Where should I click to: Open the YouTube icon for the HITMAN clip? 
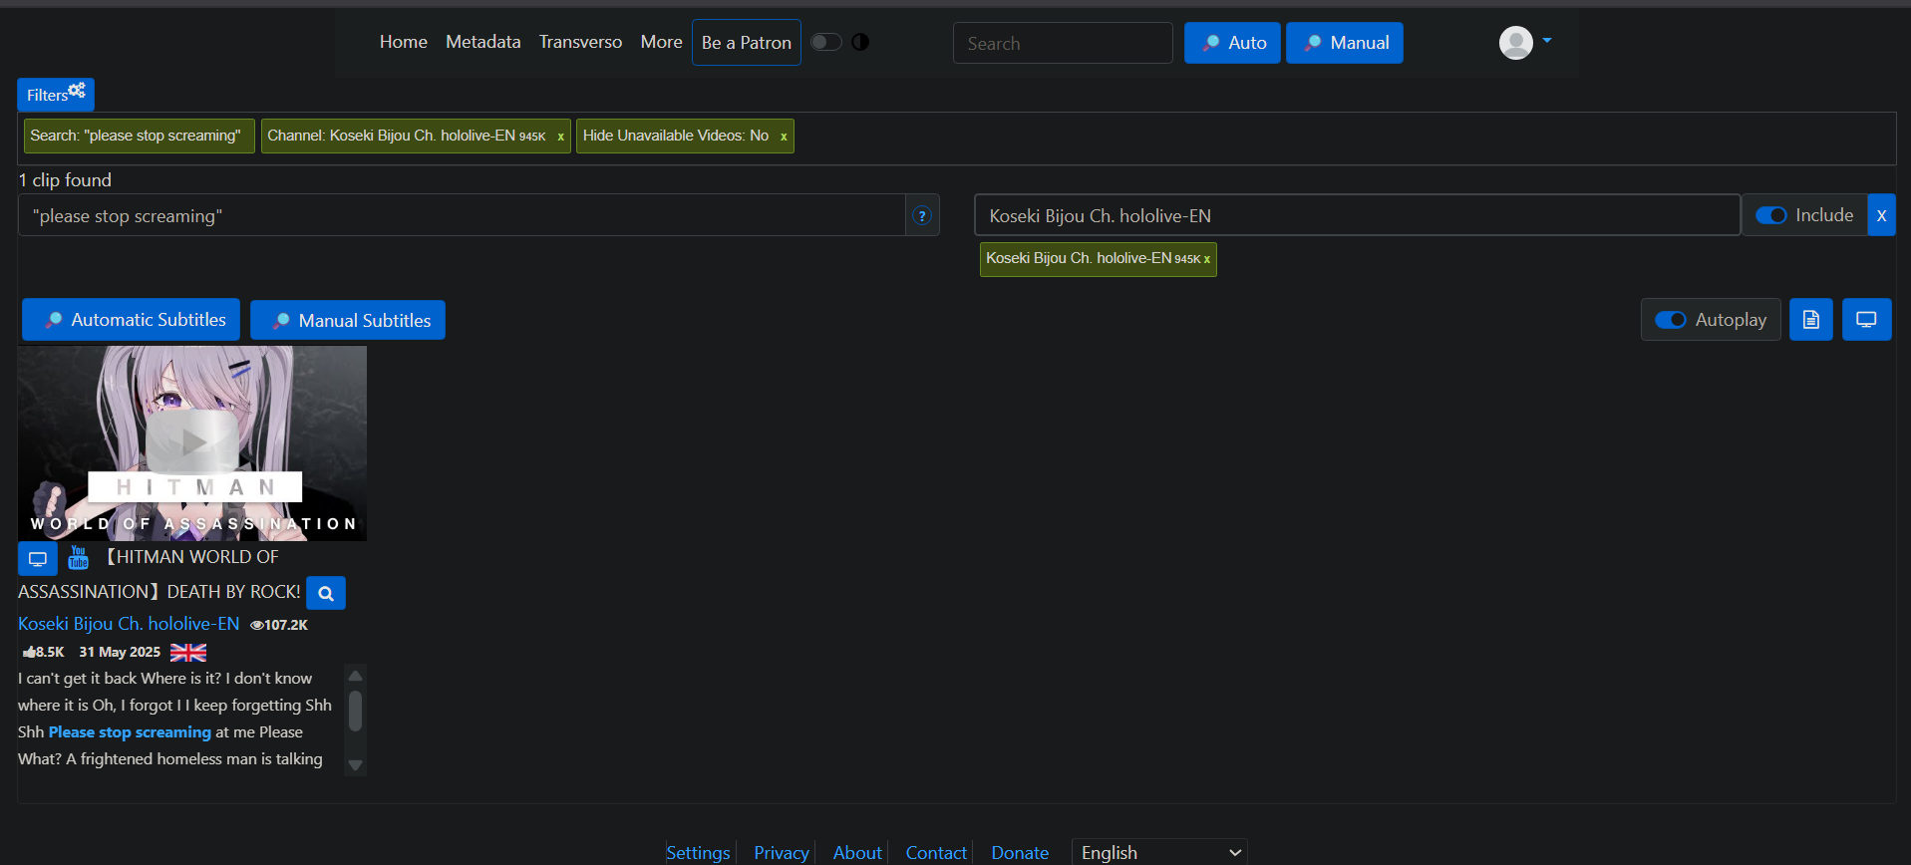79,557
